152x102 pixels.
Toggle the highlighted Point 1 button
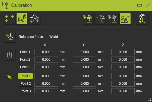coord(26,76)
